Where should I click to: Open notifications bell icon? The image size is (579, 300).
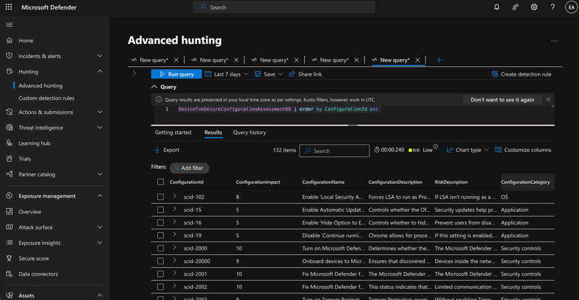point(496,7)
